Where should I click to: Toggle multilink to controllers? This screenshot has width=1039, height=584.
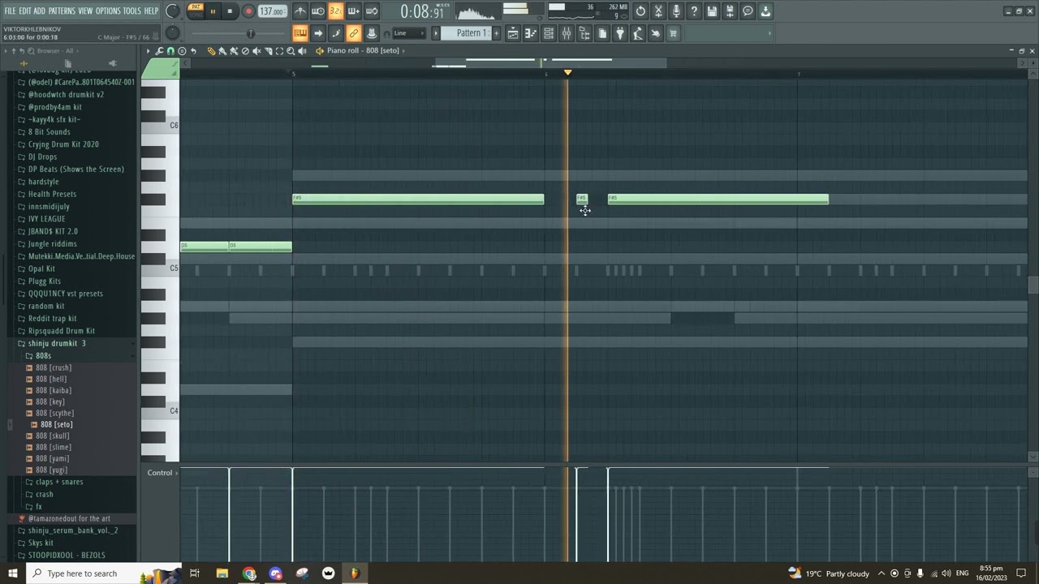(x=371, y=33)
